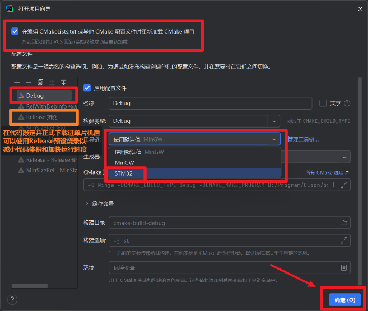Click the profile list horizontal scrollbar
This screenshot has width=368, height=311.
(x=30, y=286)
